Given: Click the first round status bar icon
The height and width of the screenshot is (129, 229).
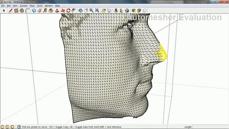Looking at the screenshot, I should tap(2, 127).
